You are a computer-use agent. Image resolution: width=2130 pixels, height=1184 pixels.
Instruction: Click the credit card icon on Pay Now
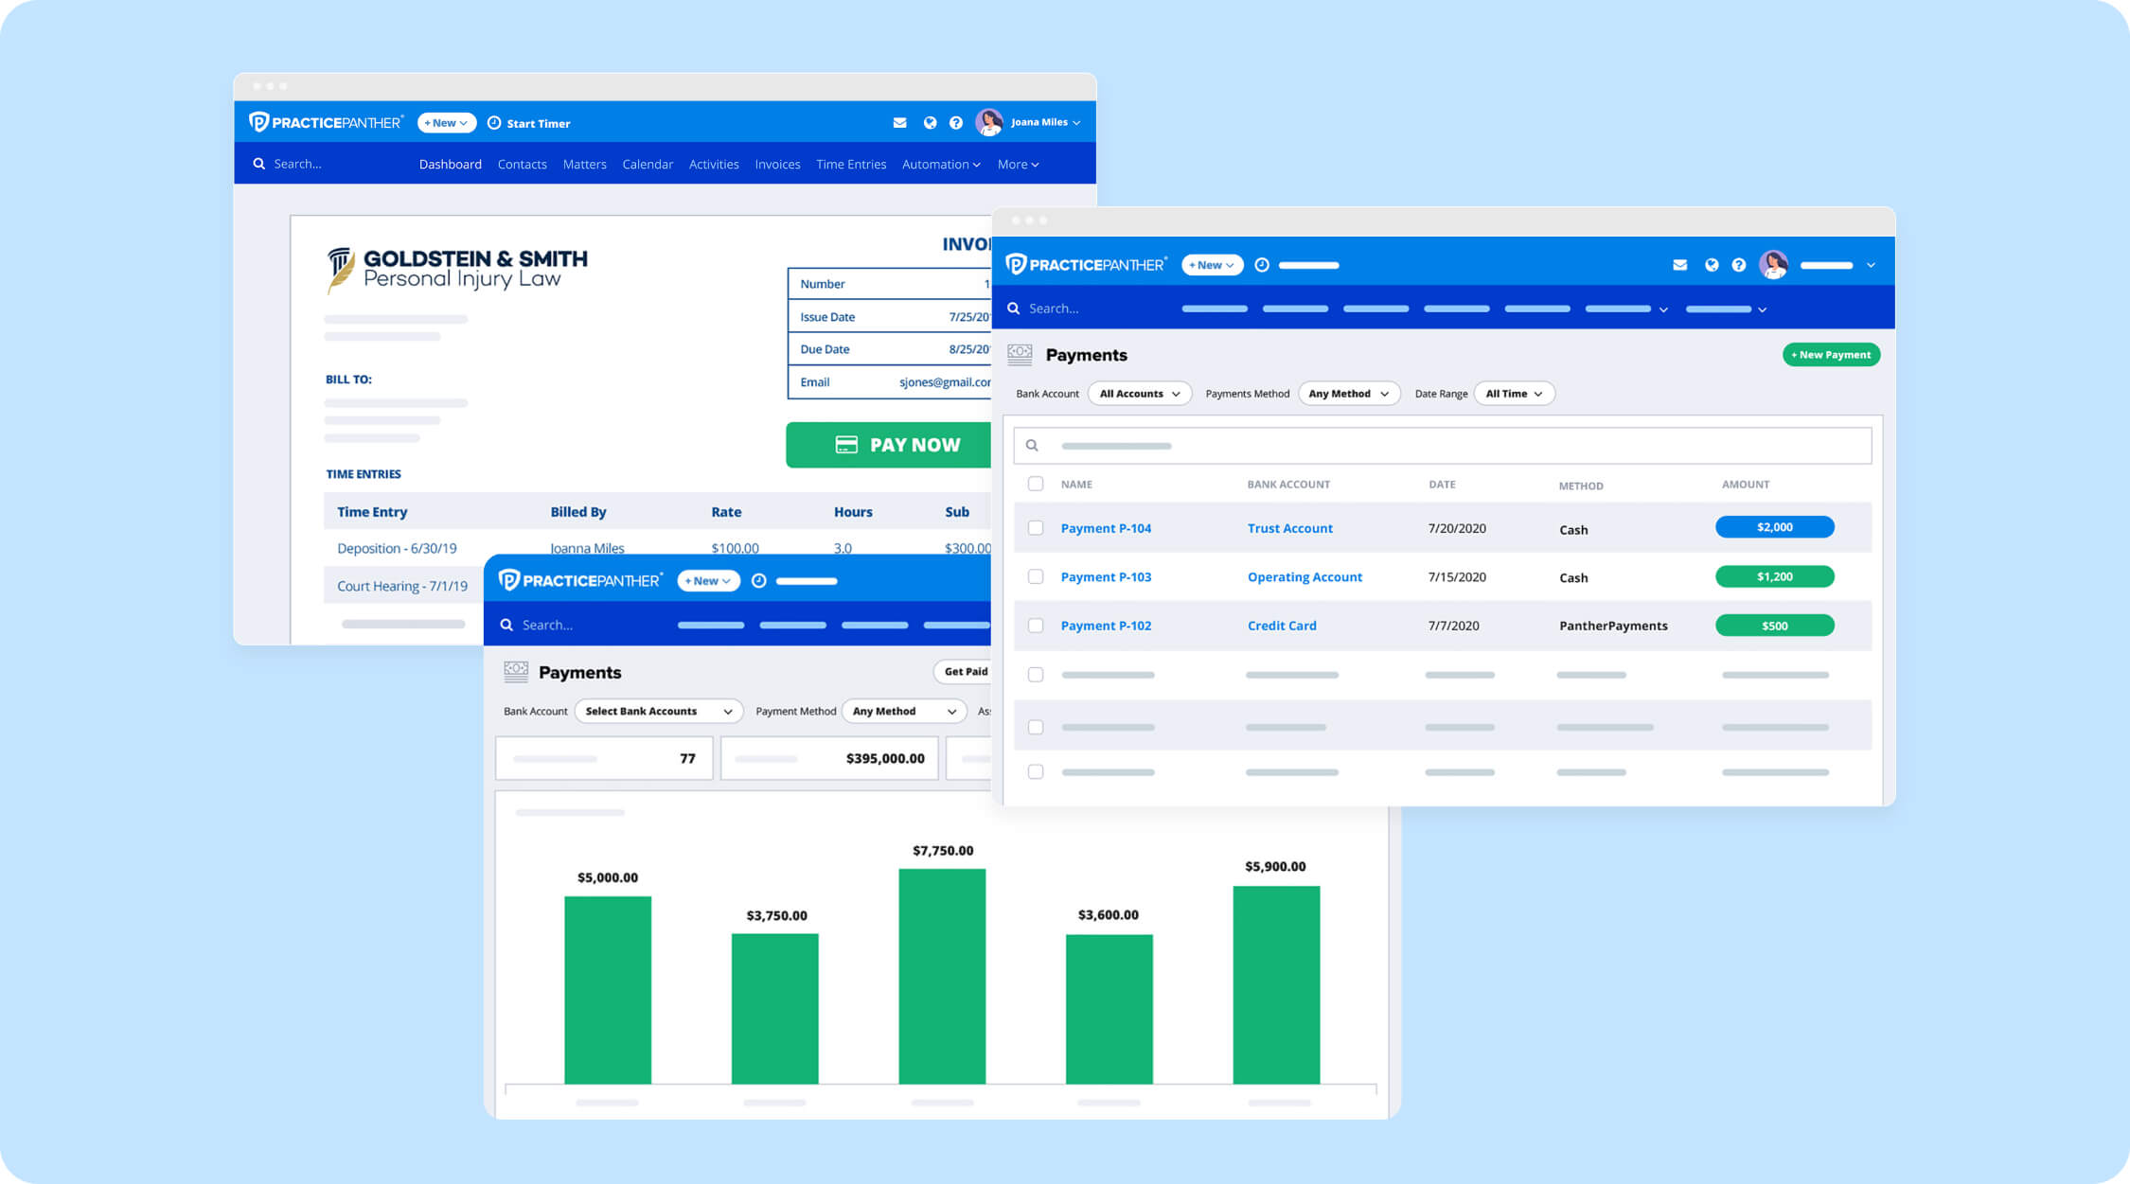point(847,444)
